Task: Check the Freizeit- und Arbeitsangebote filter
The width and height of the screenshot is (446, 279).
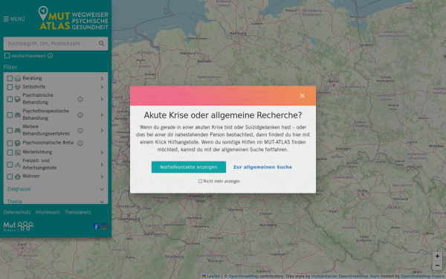Action: pos(10,164)
